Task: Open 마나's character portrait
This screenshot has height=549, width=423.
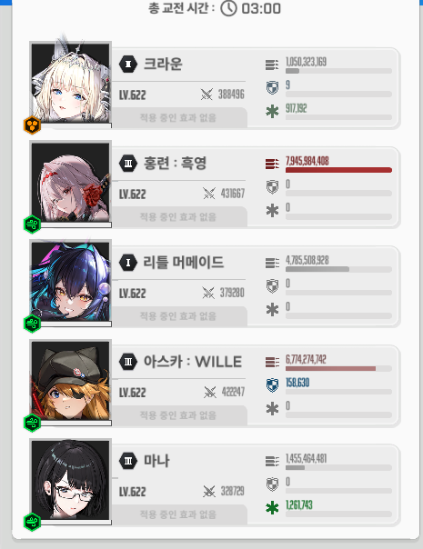Action: pos(70,480)
